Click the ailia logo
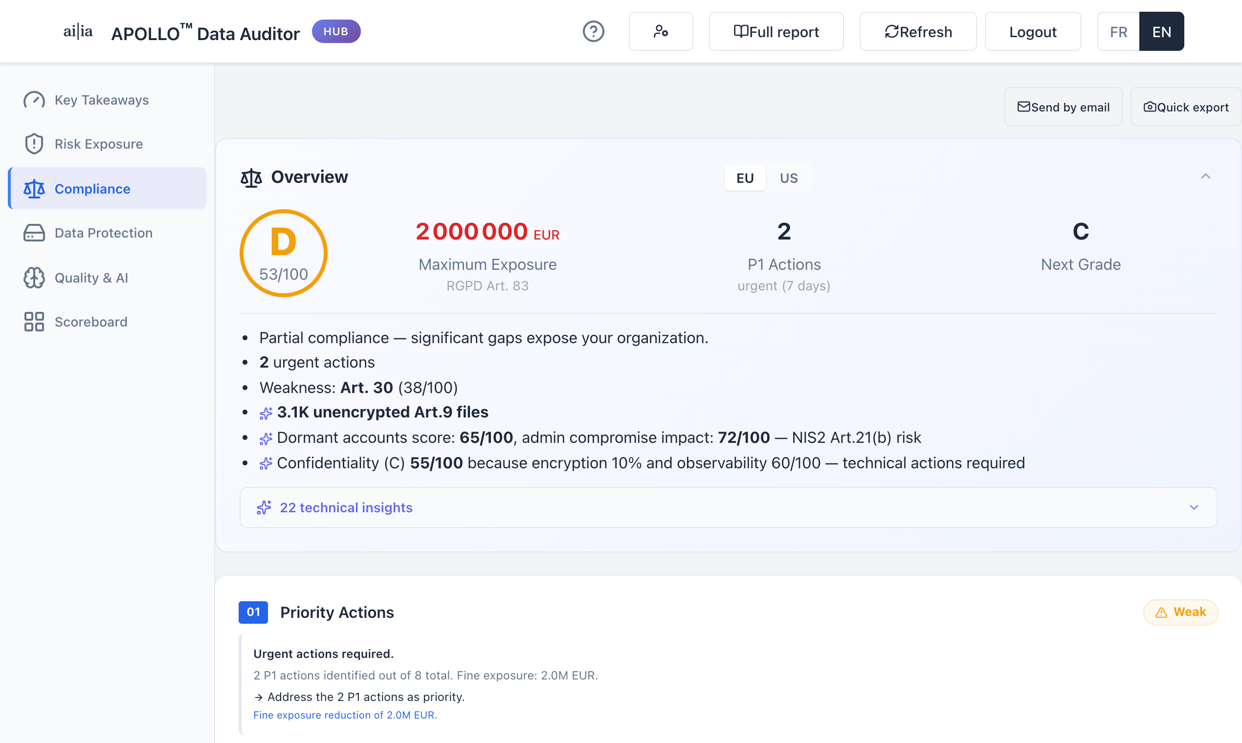This screenshot has width=1242, height=743. tap(78, 32)
